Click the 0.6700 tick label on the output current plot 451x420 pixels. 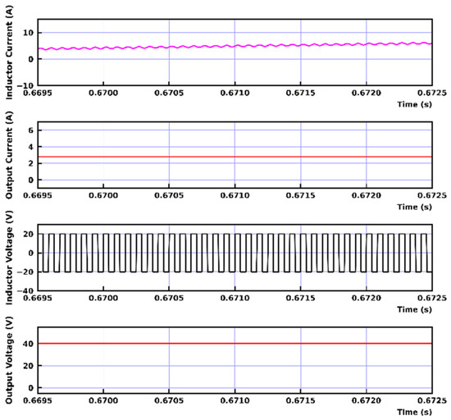point(103,195)
